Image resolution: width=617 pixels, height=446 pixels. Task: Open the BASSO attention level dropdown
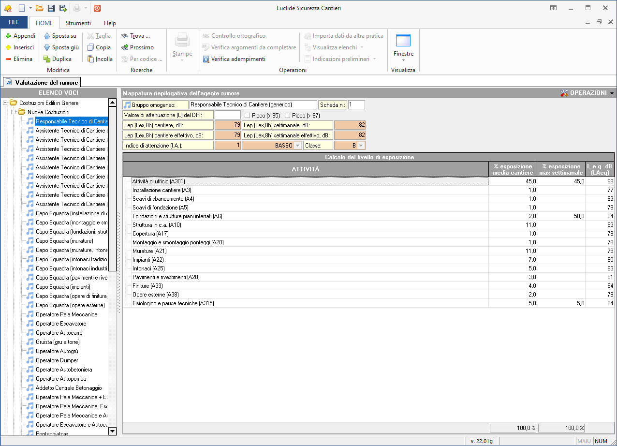pyautogui.click(x=297, y=146)
